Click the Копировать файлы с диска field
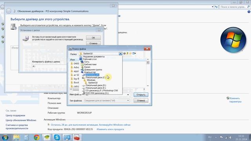The width and height of the screenshot is (251, 141). 49,66
